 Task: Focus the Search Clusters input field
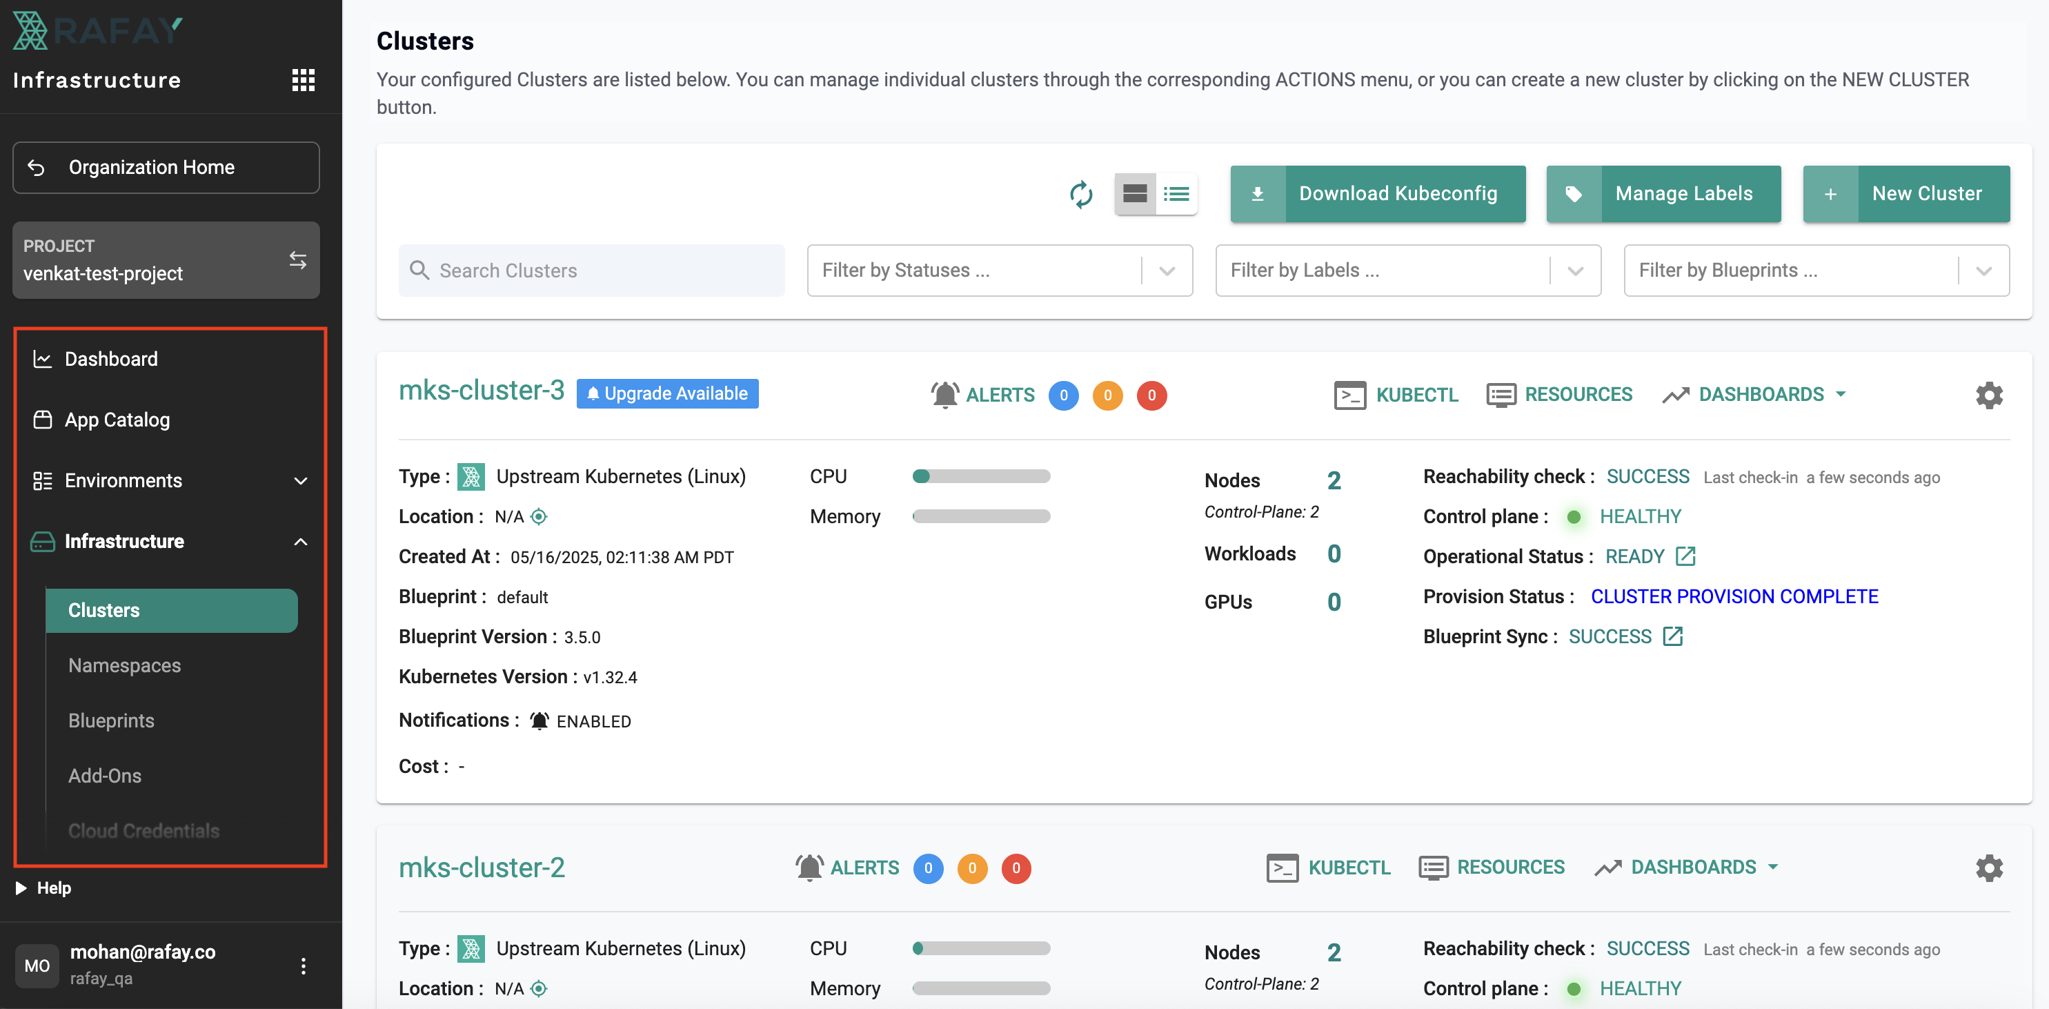tap(592, 271)
